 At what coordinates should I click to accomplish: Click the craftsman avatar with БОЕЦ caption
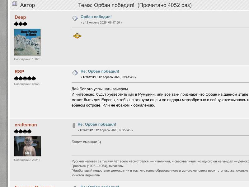[27, 146]
